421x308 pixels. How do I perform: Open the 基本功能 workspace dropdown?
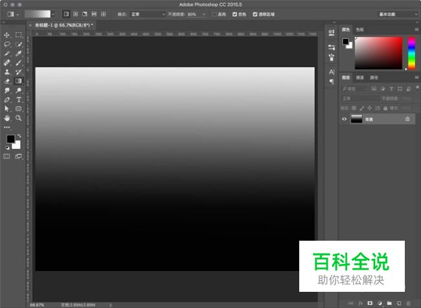click(x=397, y=14)
